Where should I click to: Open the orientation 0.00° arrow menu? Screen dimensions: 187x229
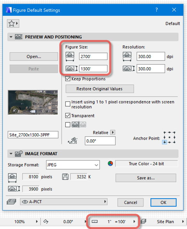85,222
